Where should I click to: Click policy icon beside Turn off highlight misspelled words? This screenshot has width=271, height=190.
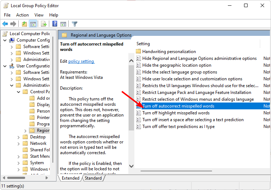click(x=138, y=113)
